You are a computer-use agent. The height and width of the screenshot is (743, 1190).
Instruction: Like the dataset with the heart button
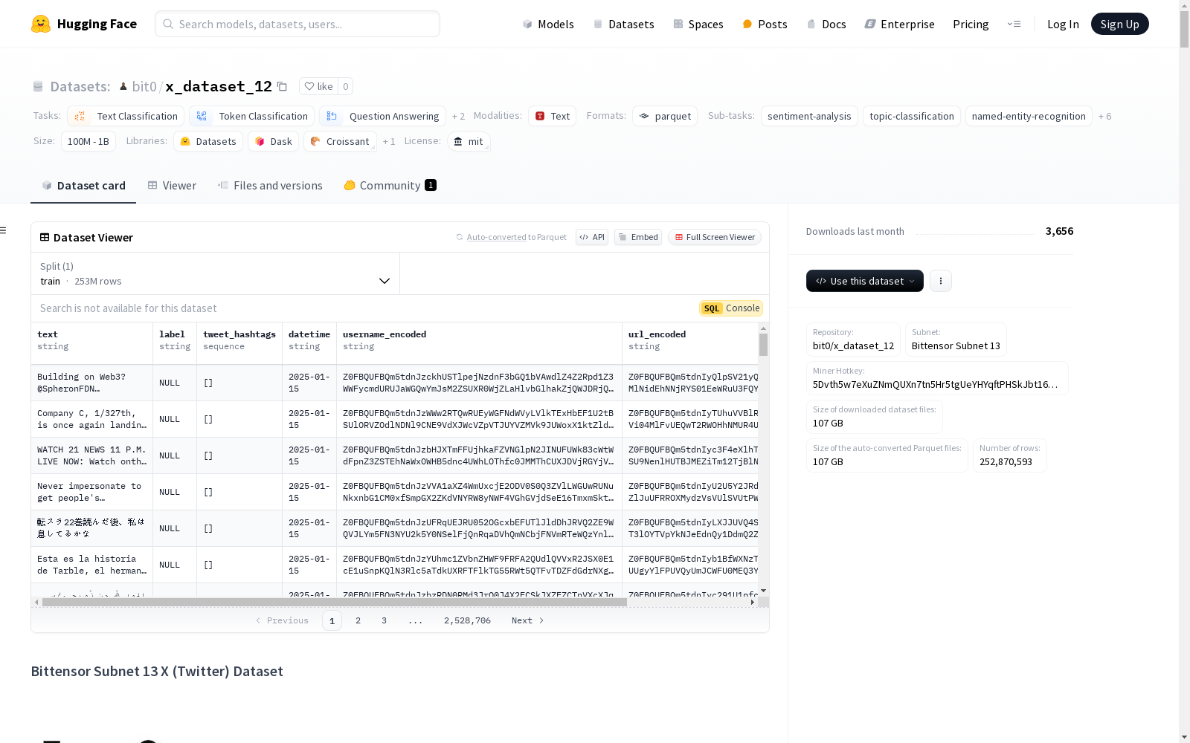(x=318, y=86)
